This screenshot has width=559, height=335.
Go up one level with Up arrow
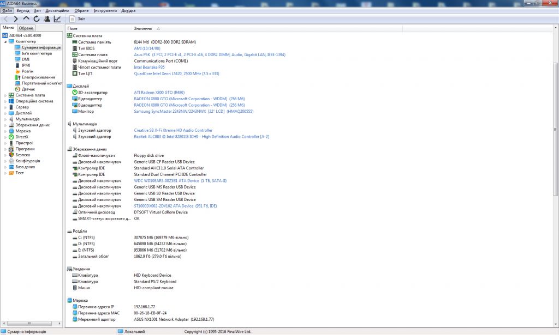[x=26, y=19]
